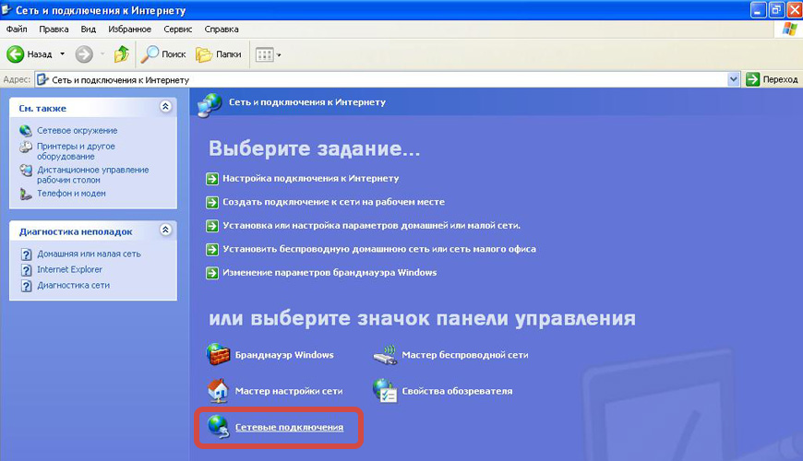The image size is (803, 461).
Task: Open Сетевое окружение link in sidebar
Action: pos(77,131)
